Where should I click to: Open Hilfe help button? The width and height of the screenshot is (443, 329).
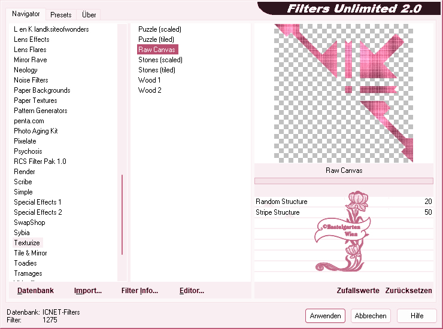coord(417,316)
